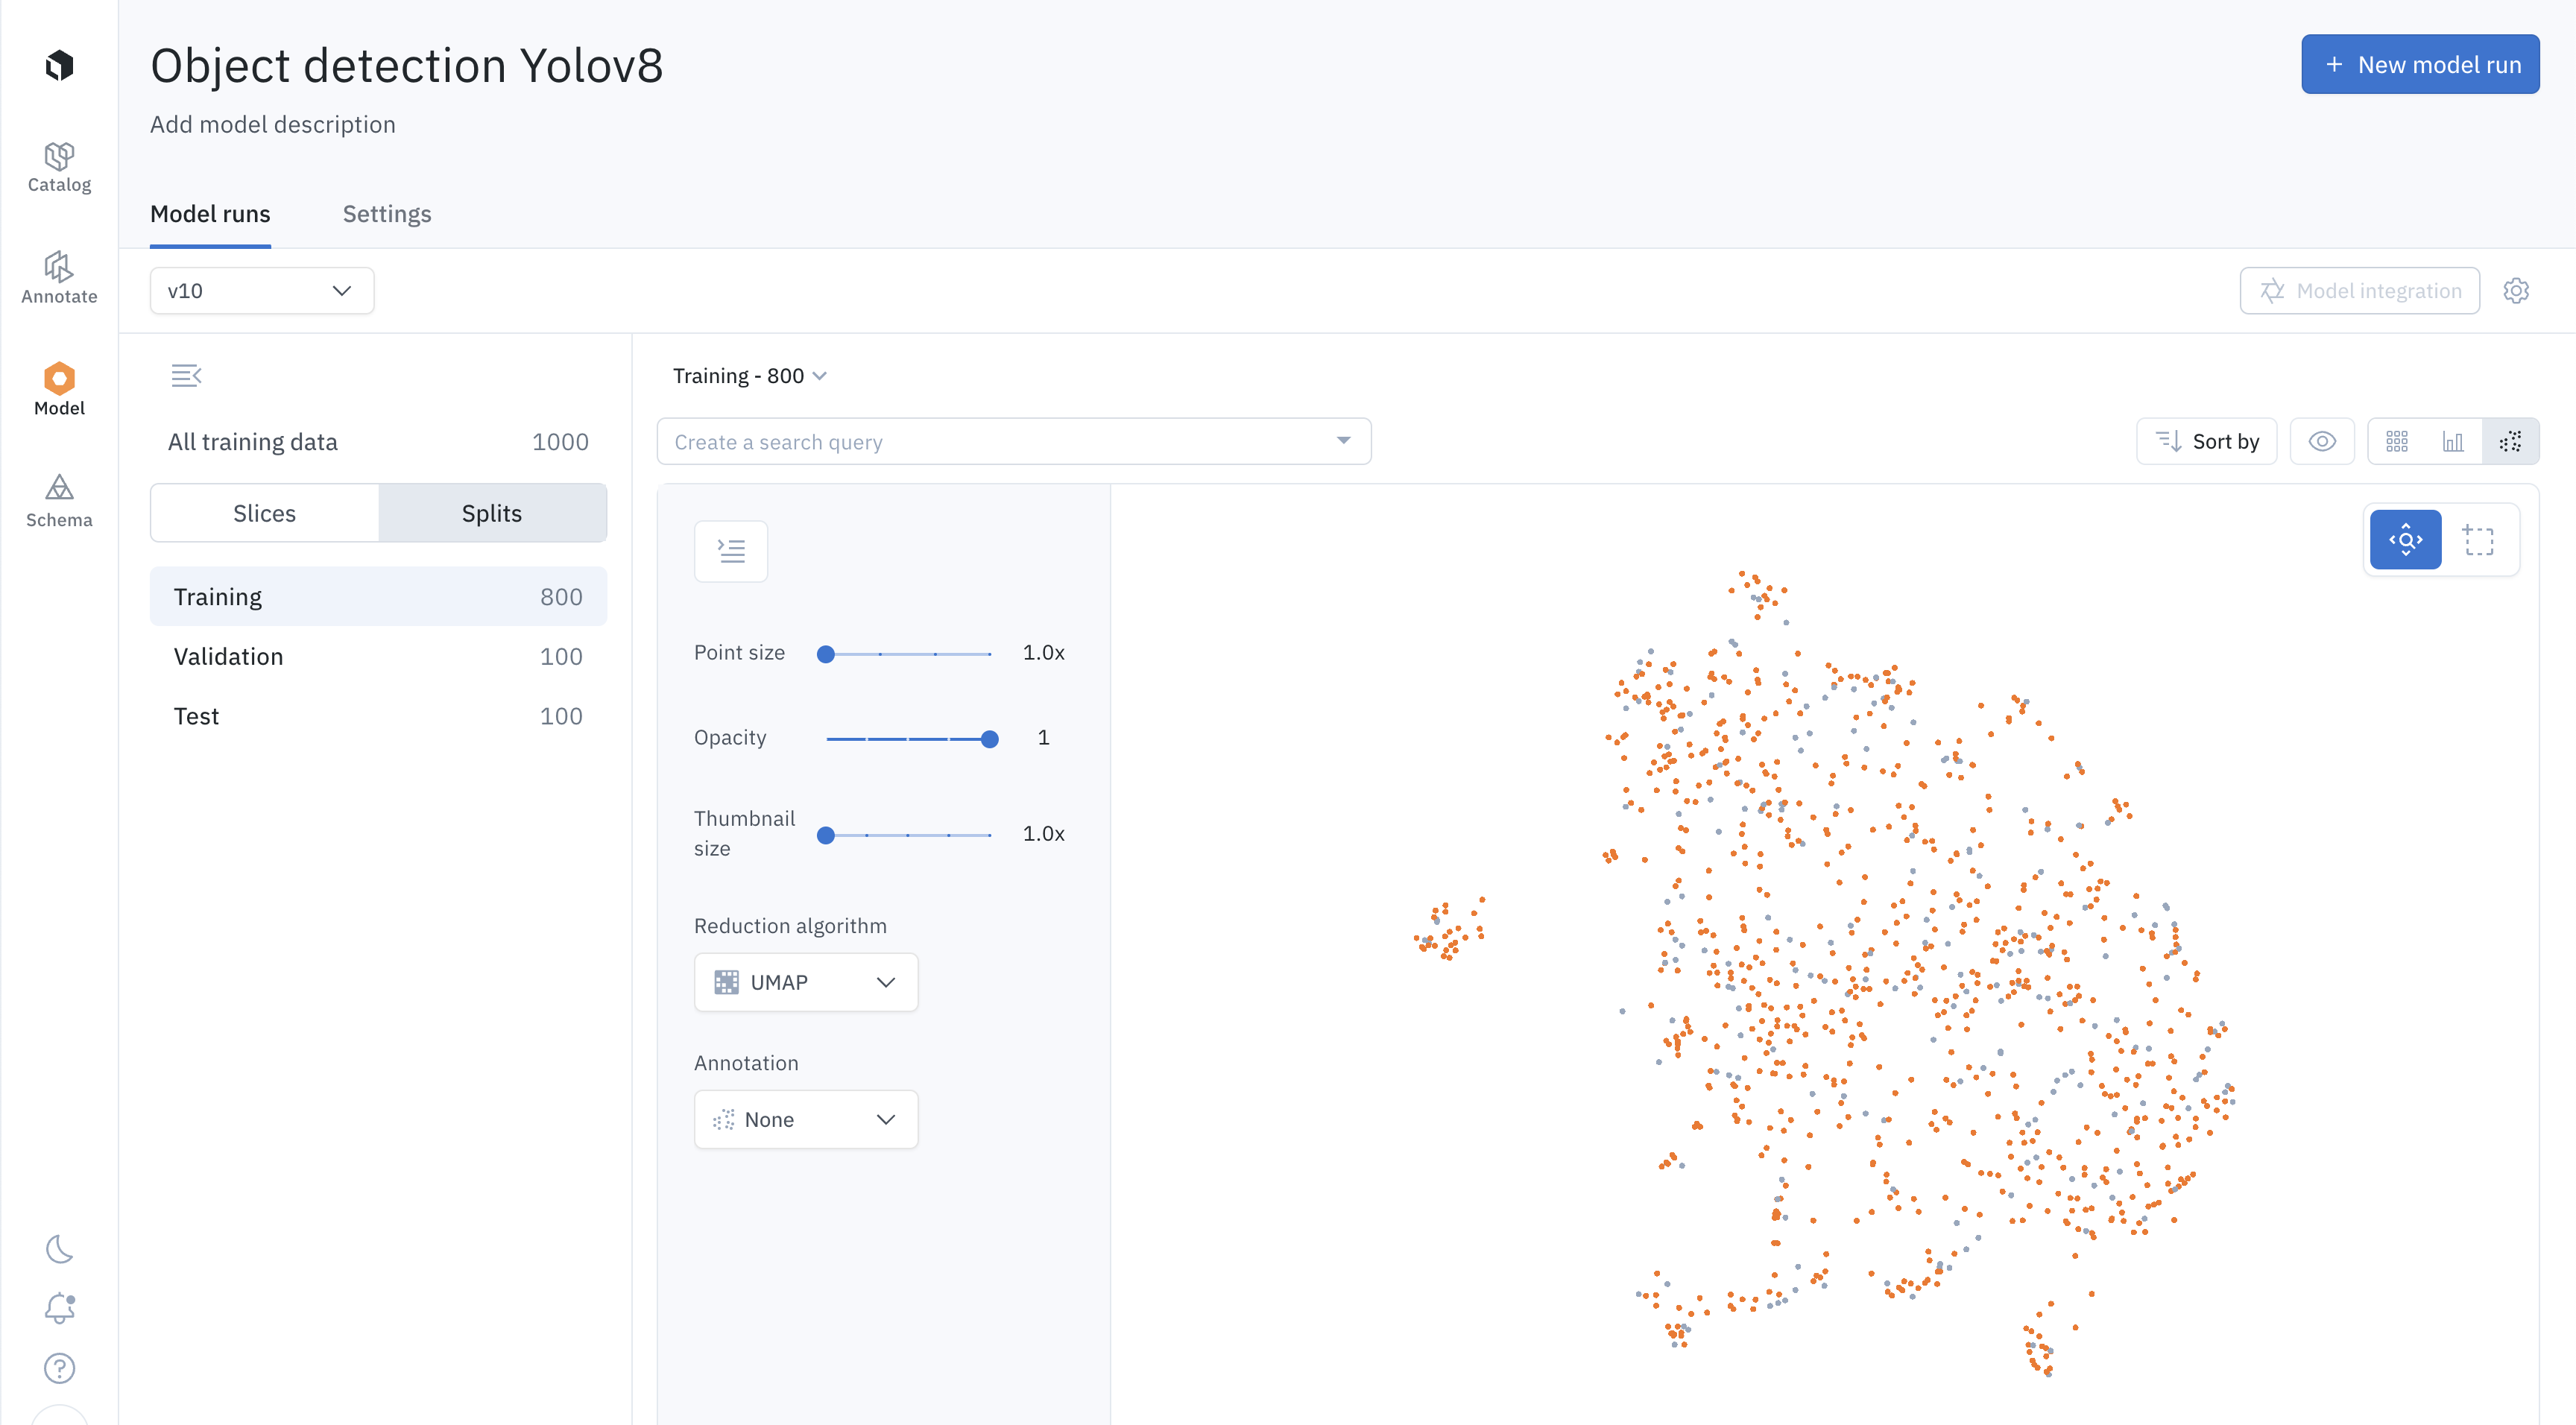This screenshot has width=2576, height=1425.
Task: Switch to the Settings tab
Action: 386,212
